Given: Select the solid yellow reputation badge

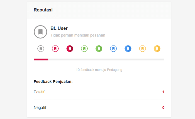Looking at the screenshot, I should point(157,49).
